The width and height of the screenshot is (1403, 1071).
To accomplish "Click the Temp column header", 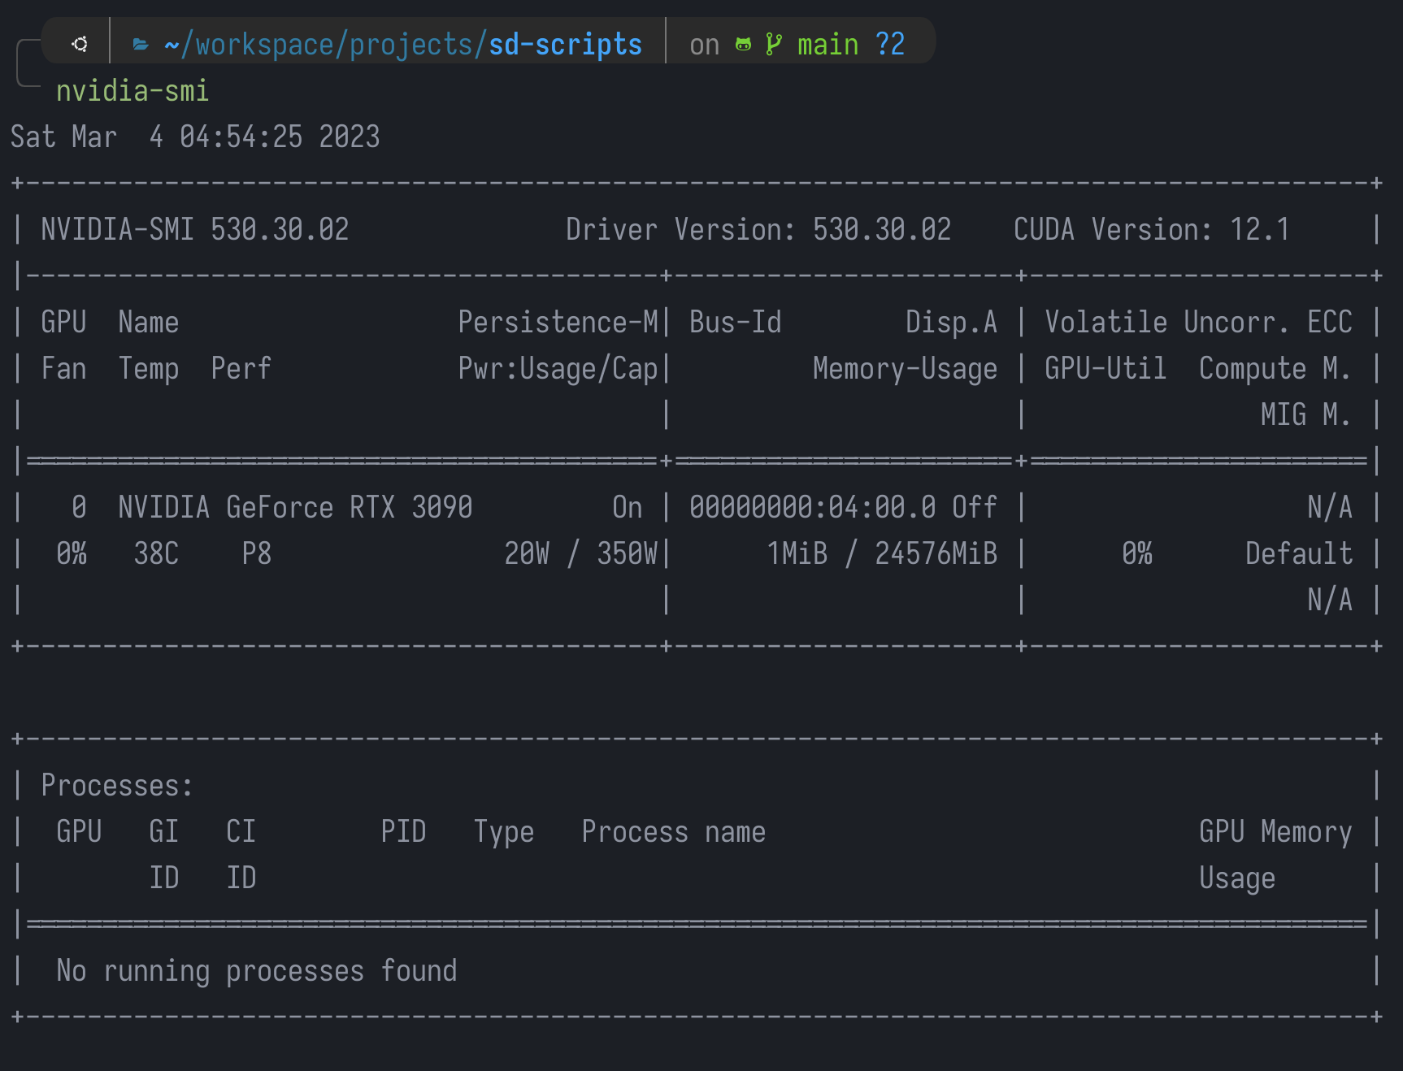I will tap(149, 369).
